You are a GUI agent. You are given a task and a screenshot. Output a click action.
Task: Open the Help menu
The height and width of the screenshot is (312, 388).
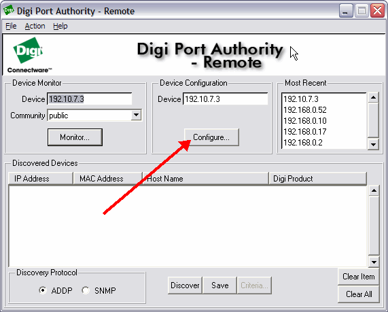pos(60,26)
